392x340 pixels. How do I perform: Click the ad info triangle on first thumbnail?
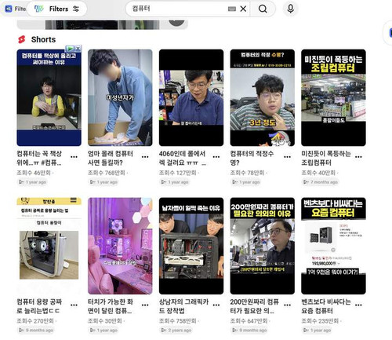pyautogui.click(x=70, y=49)
